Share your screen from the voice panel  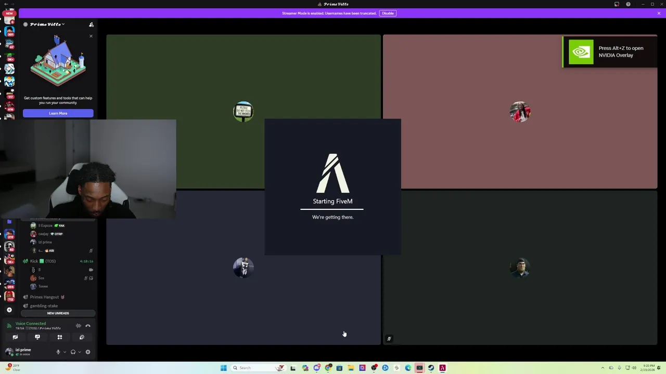point(37,337)
